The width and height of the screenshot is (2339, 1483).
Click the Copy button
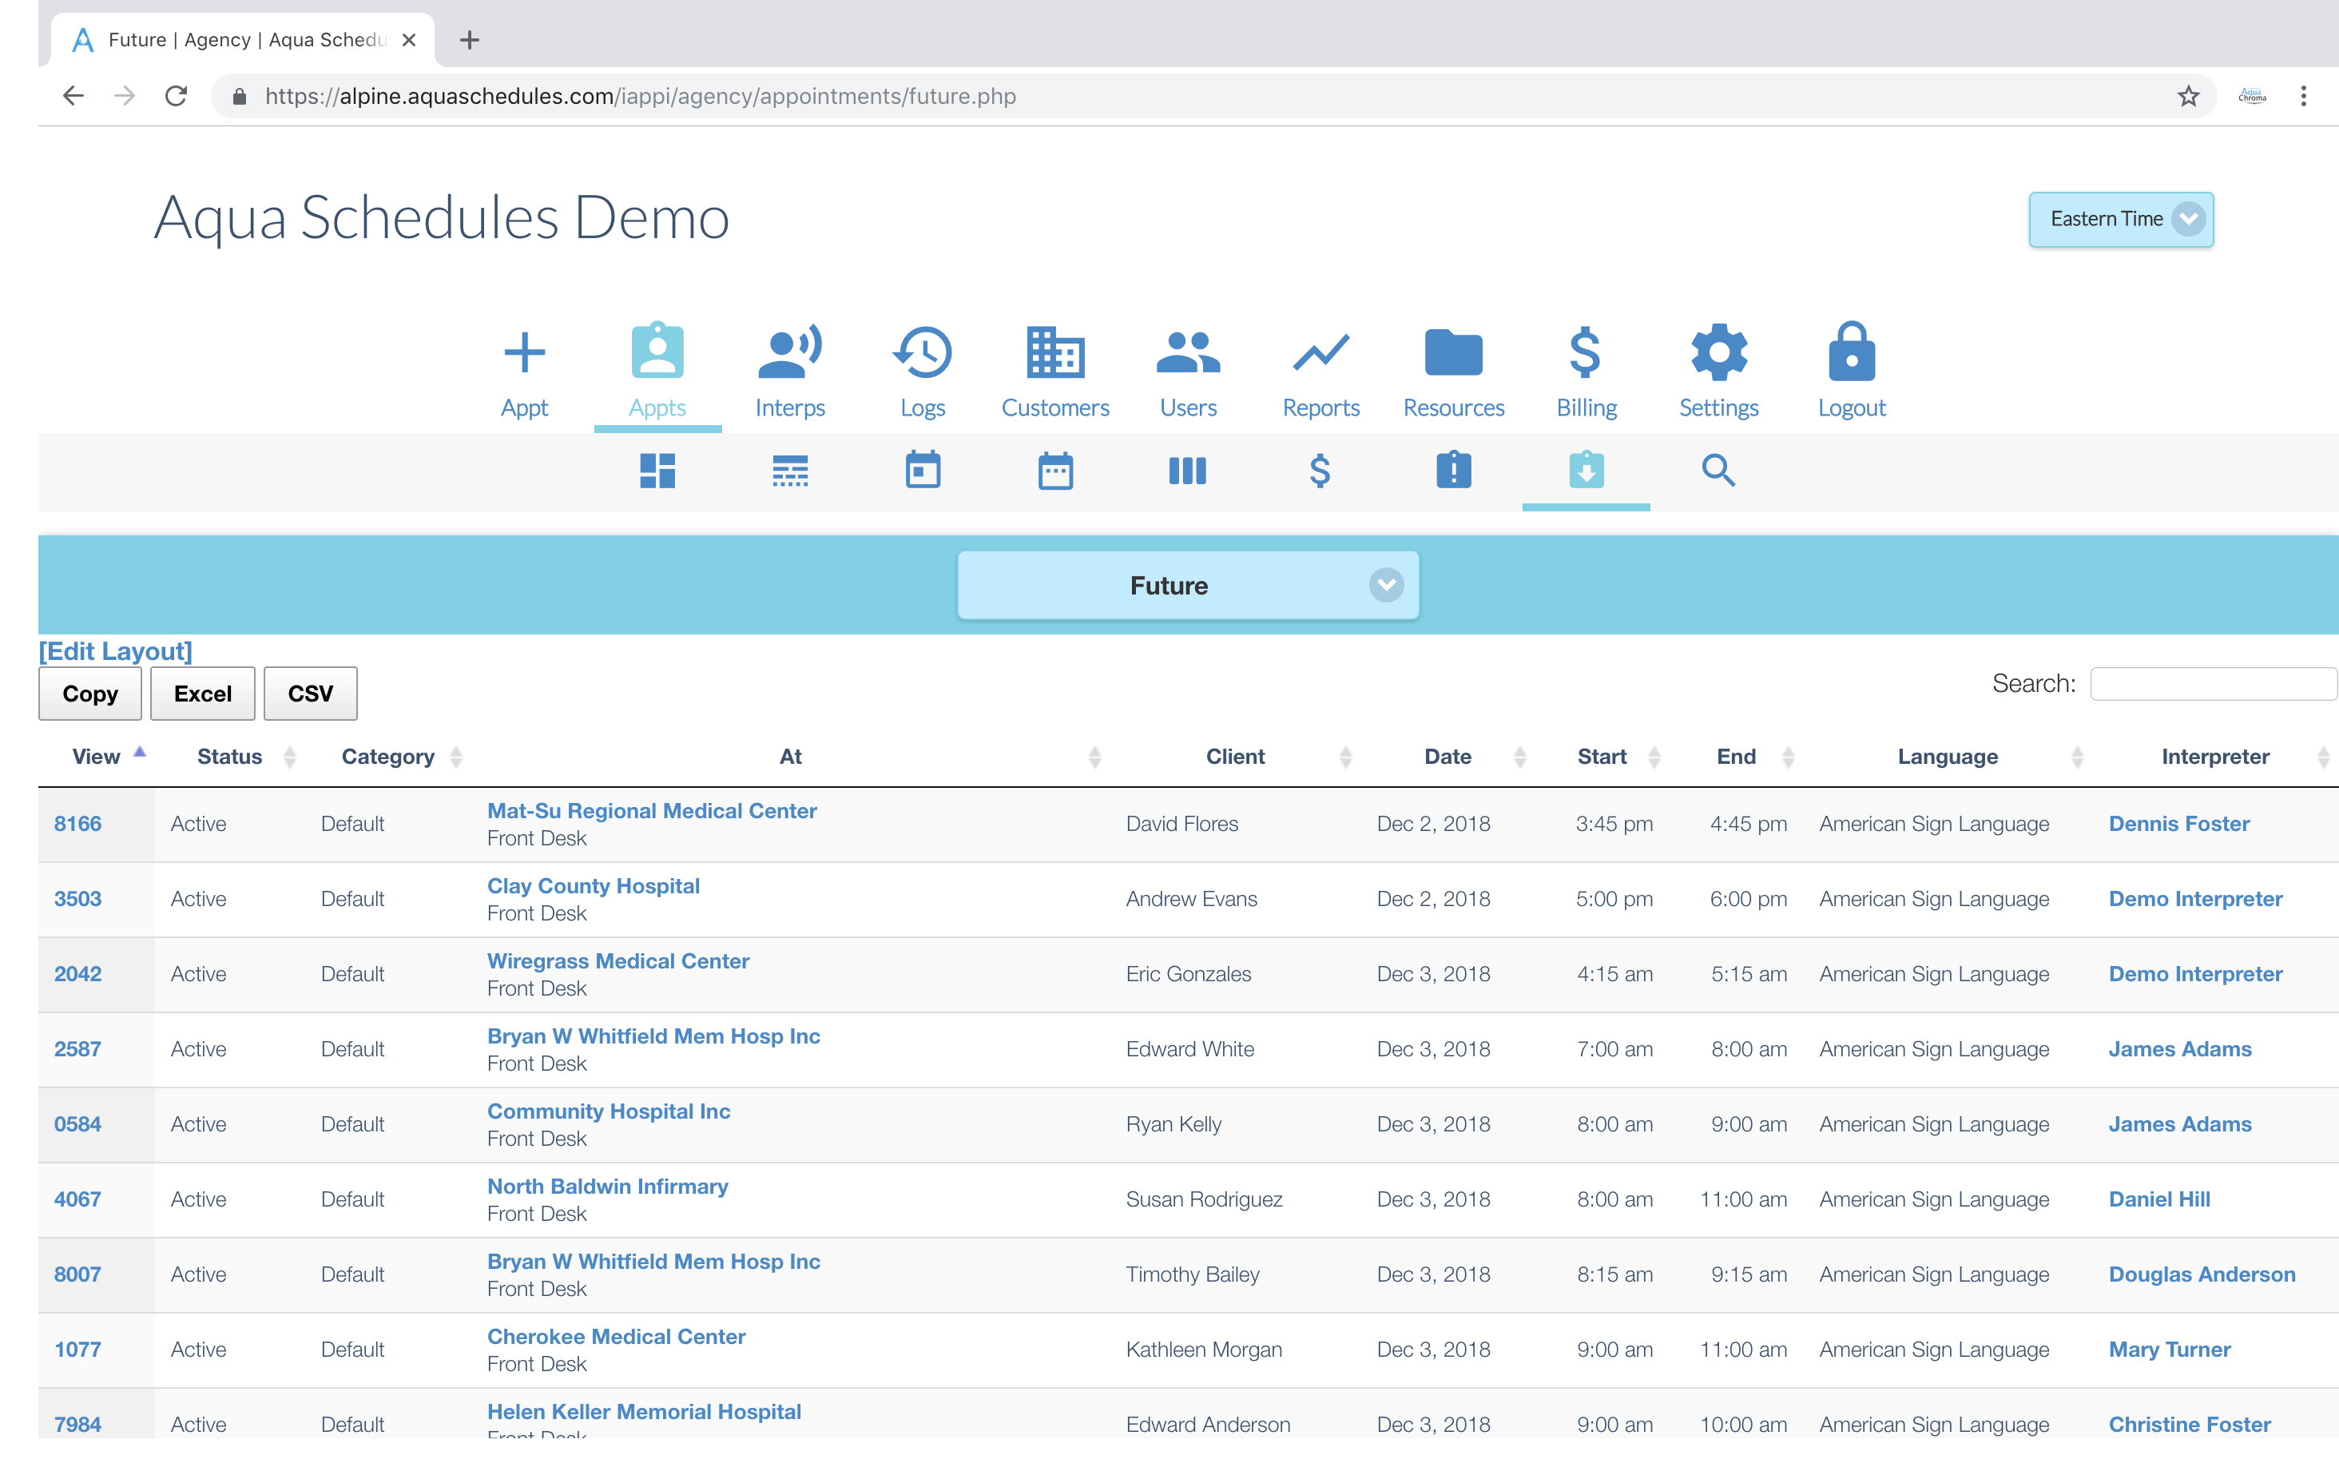point(90,693)
